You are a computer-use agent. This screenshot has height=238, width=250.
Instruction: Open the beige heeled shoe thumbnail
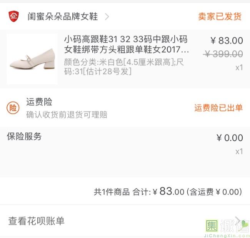tap(32, 59)
